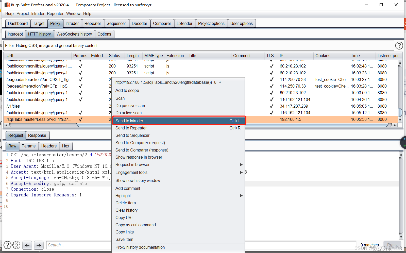Open the Help menu
The height and width of the screenshot is (253, 406).
point(87,14)
